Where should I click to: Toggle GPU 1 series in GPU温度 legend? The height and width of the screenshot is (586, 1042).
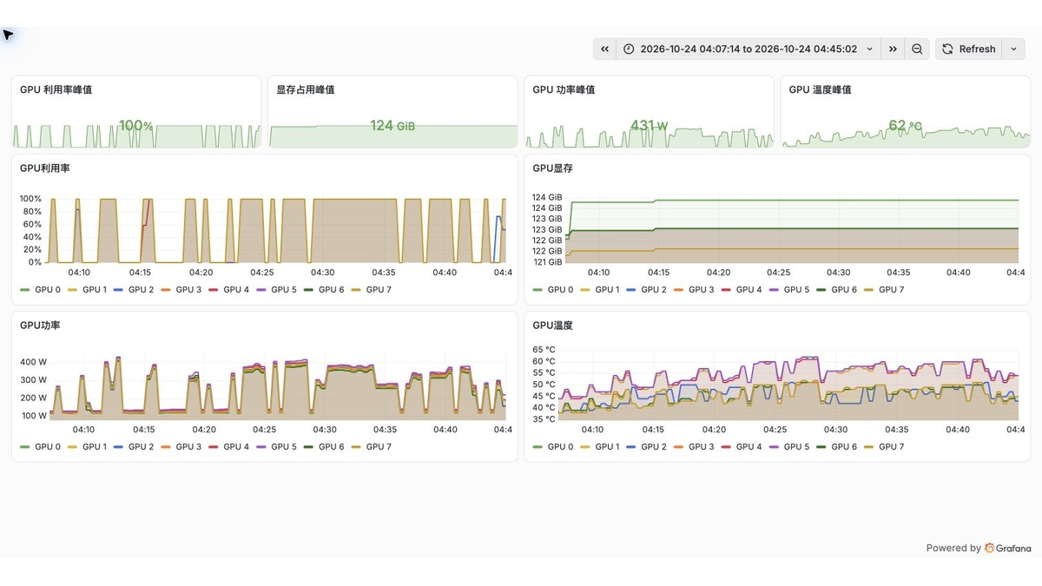pyautogui.click(x=607, y=447)
